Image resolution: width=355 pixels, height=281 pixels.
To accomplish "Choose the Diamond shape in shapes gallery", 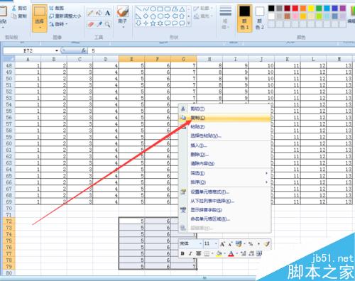I will 146,16.
